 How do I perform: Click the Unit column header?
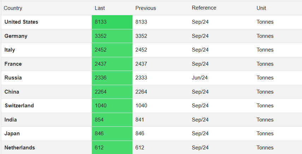[x=261, y=8]
